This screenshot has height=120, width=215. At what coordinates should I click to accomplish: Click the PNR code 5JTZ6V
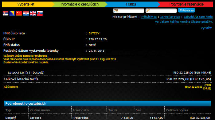pyautogui.click(x=94, y=33)
